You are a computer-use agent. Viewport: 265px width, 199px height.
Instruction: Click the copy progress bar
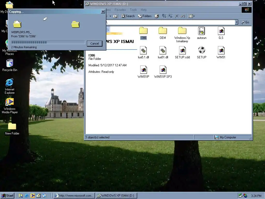(48, 42)
